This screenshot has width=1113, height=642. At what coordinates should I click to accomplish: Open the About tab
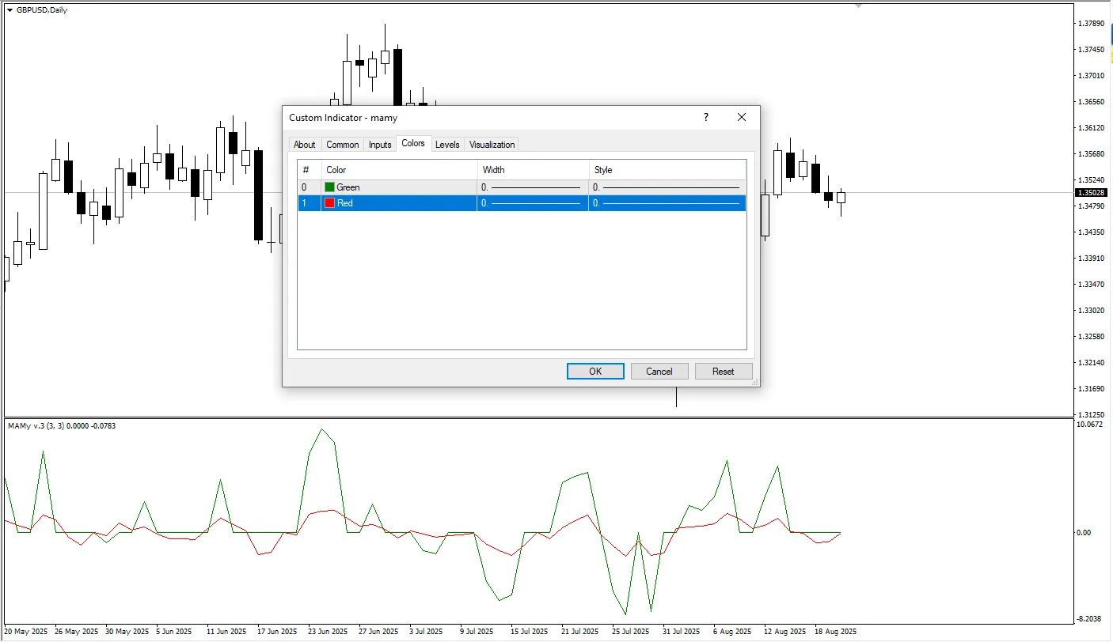pos(304,145)
